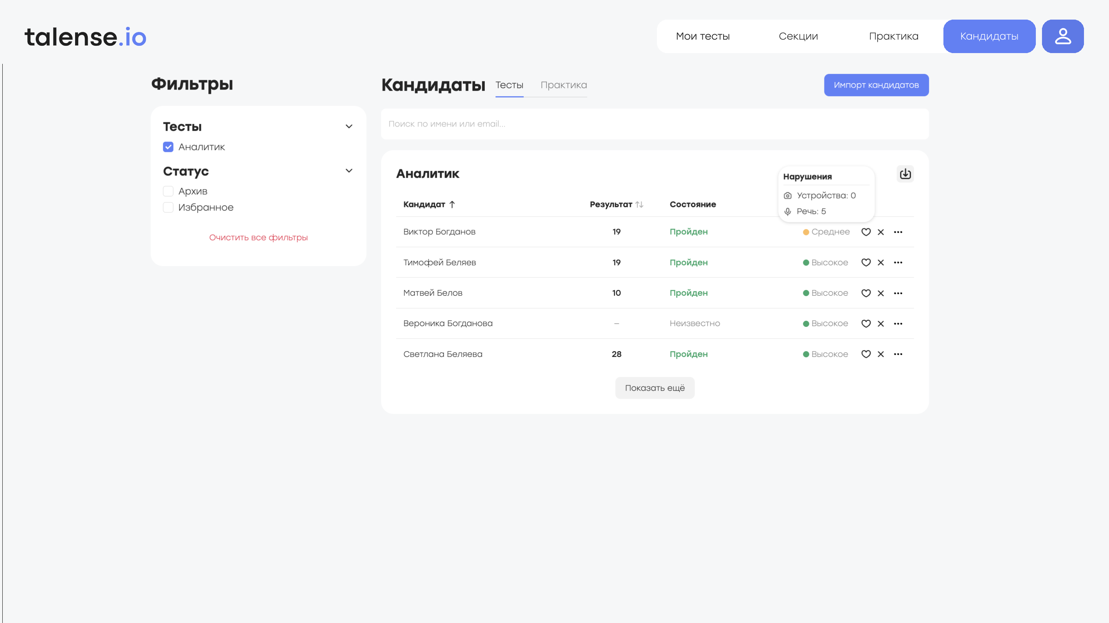Open Мои тесты in navigation
The height and width of the screenshot is (623, 1109).
point(703,36)
